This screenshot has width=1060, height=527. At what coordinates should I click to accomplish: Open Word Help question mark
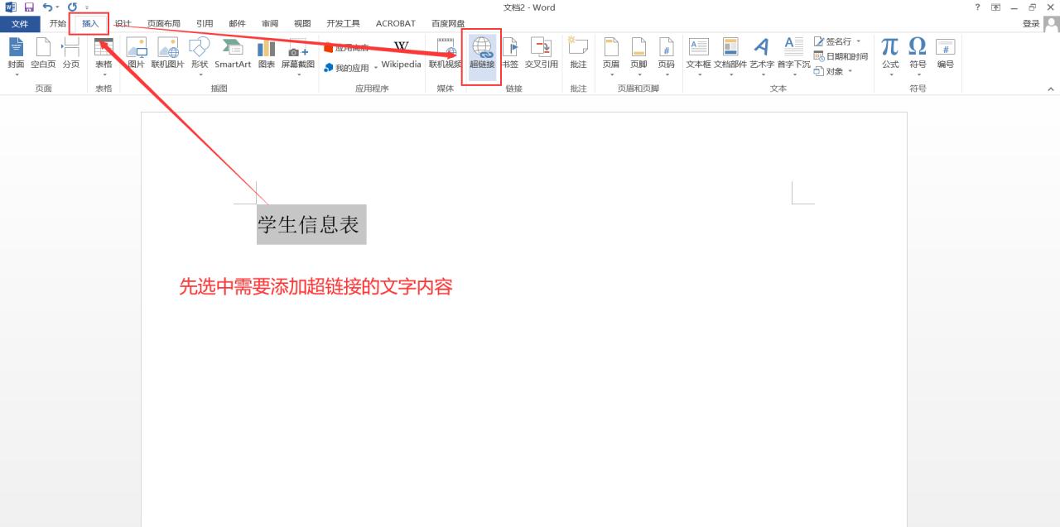point(977,7)
